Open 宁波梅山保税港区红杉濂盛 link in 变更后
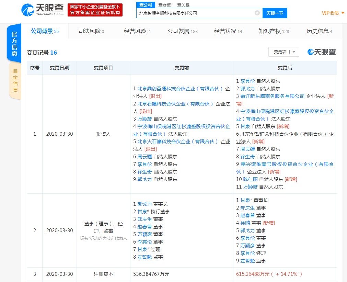Screen dimensions: 347x282 click(x=285, y=115)
